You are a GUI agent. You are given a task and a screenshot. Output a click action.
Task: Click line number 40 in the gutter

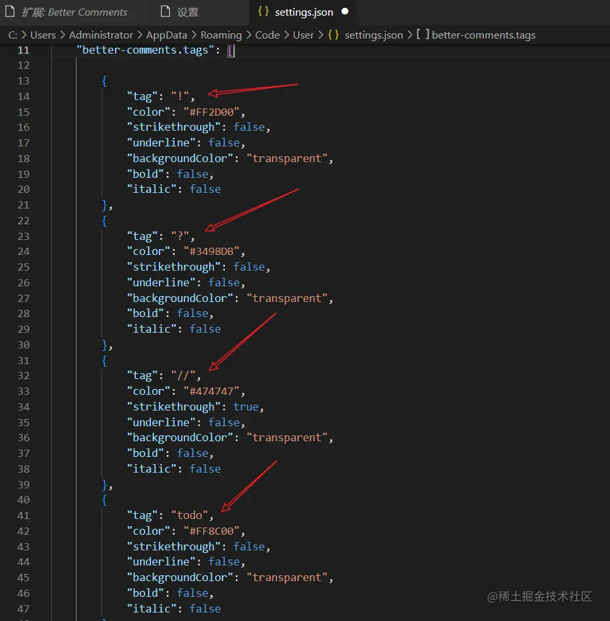[24, 500]
